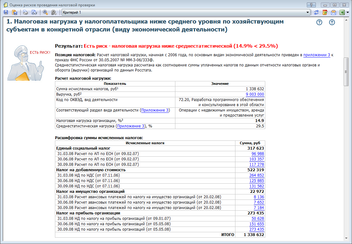This screenshot has height=244, width=352.
Task: Click the Сумма, руб column header
Action: coord(250,143)
